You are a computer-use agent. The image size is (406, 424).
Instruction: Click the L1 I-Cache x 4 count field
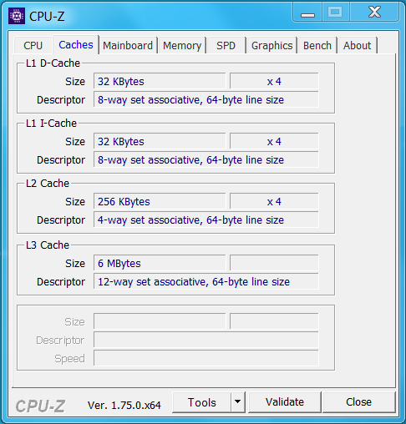(274, 141)
